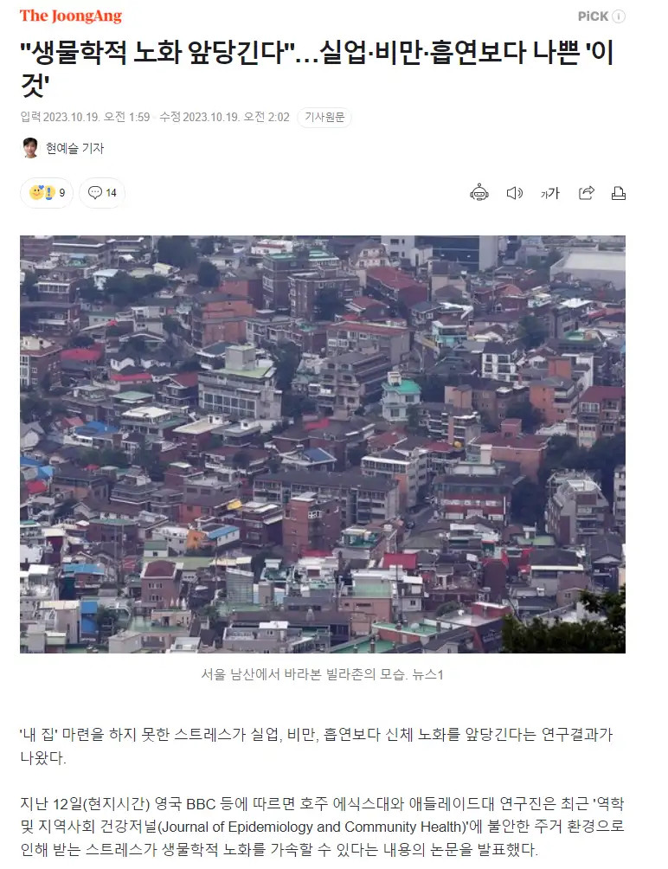Image resolution: width=668 pixels, height=869 pixels.
Task: Click the PiCK label
Action: coord(593,16)
